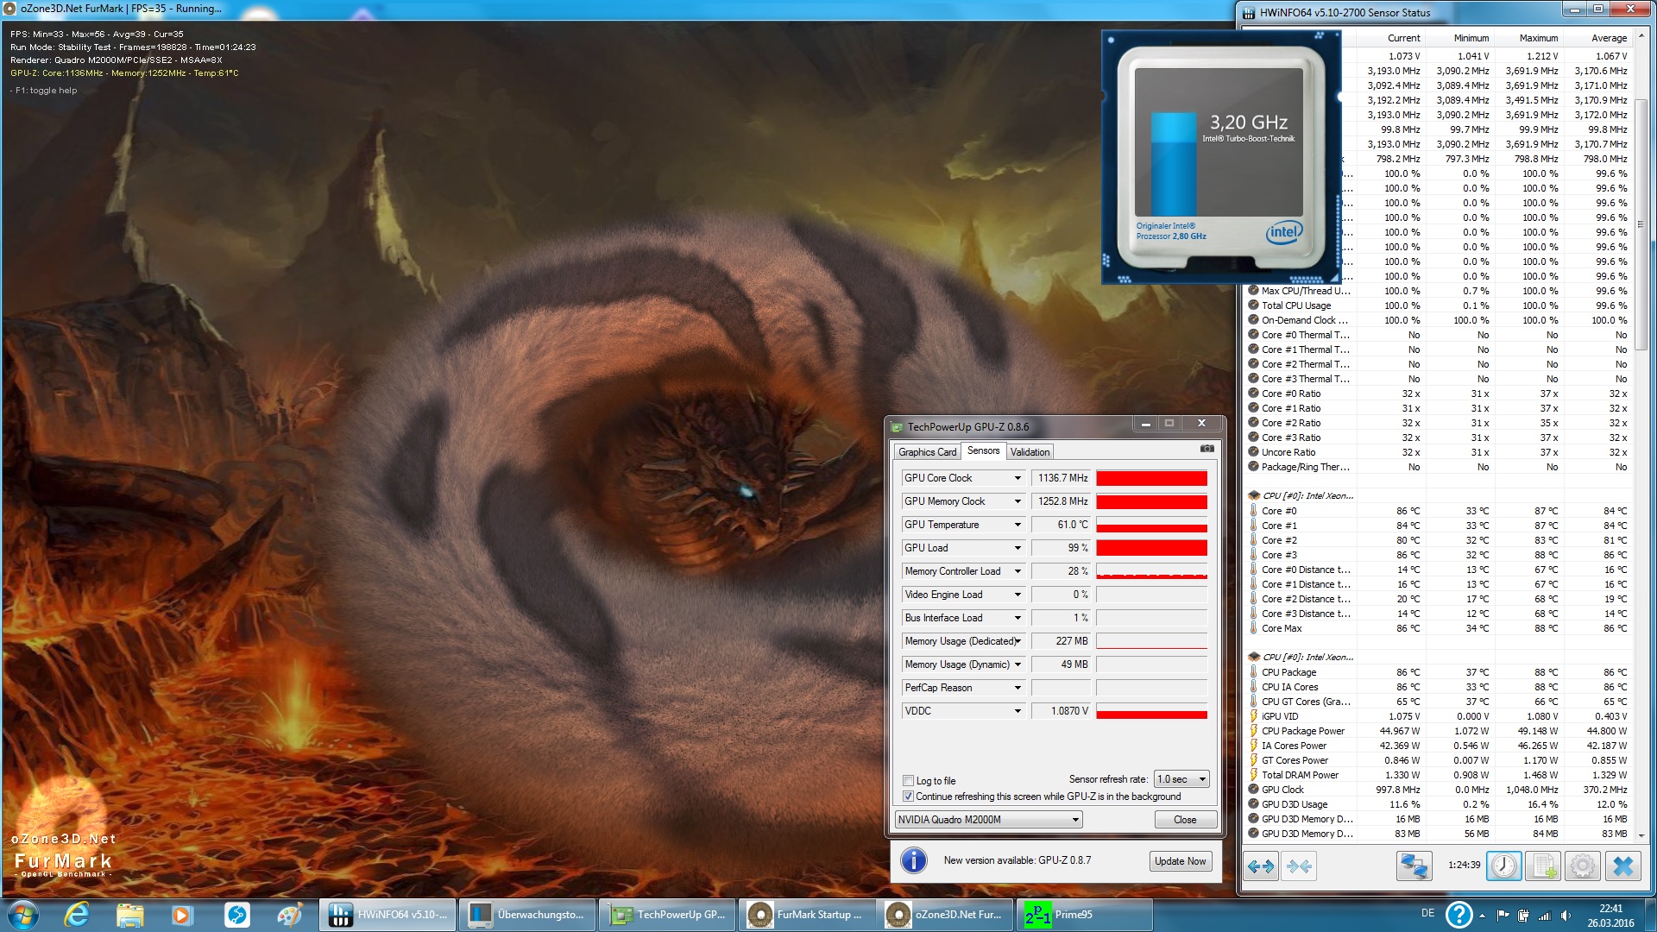Click the Update Now button
Viewport: 1657px width, 932px height.
click(x=1180, y=861)
